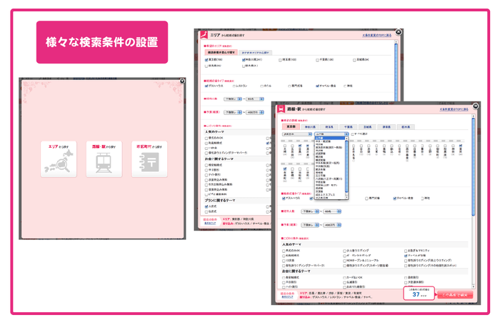Check カード払いOK under お金に関するテーマ

tap(345, 278)
